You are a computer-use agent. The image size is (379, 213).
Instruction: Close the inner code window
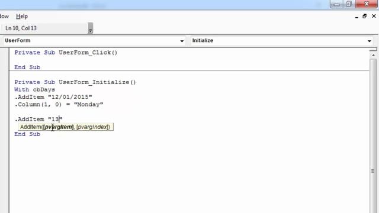point(374,16)
